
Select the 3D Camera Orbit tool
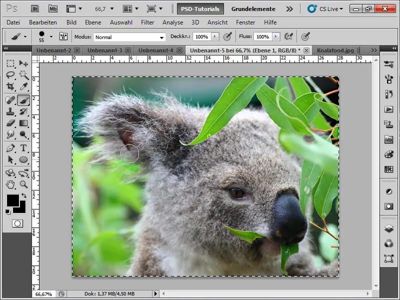(x=23, y=173)
